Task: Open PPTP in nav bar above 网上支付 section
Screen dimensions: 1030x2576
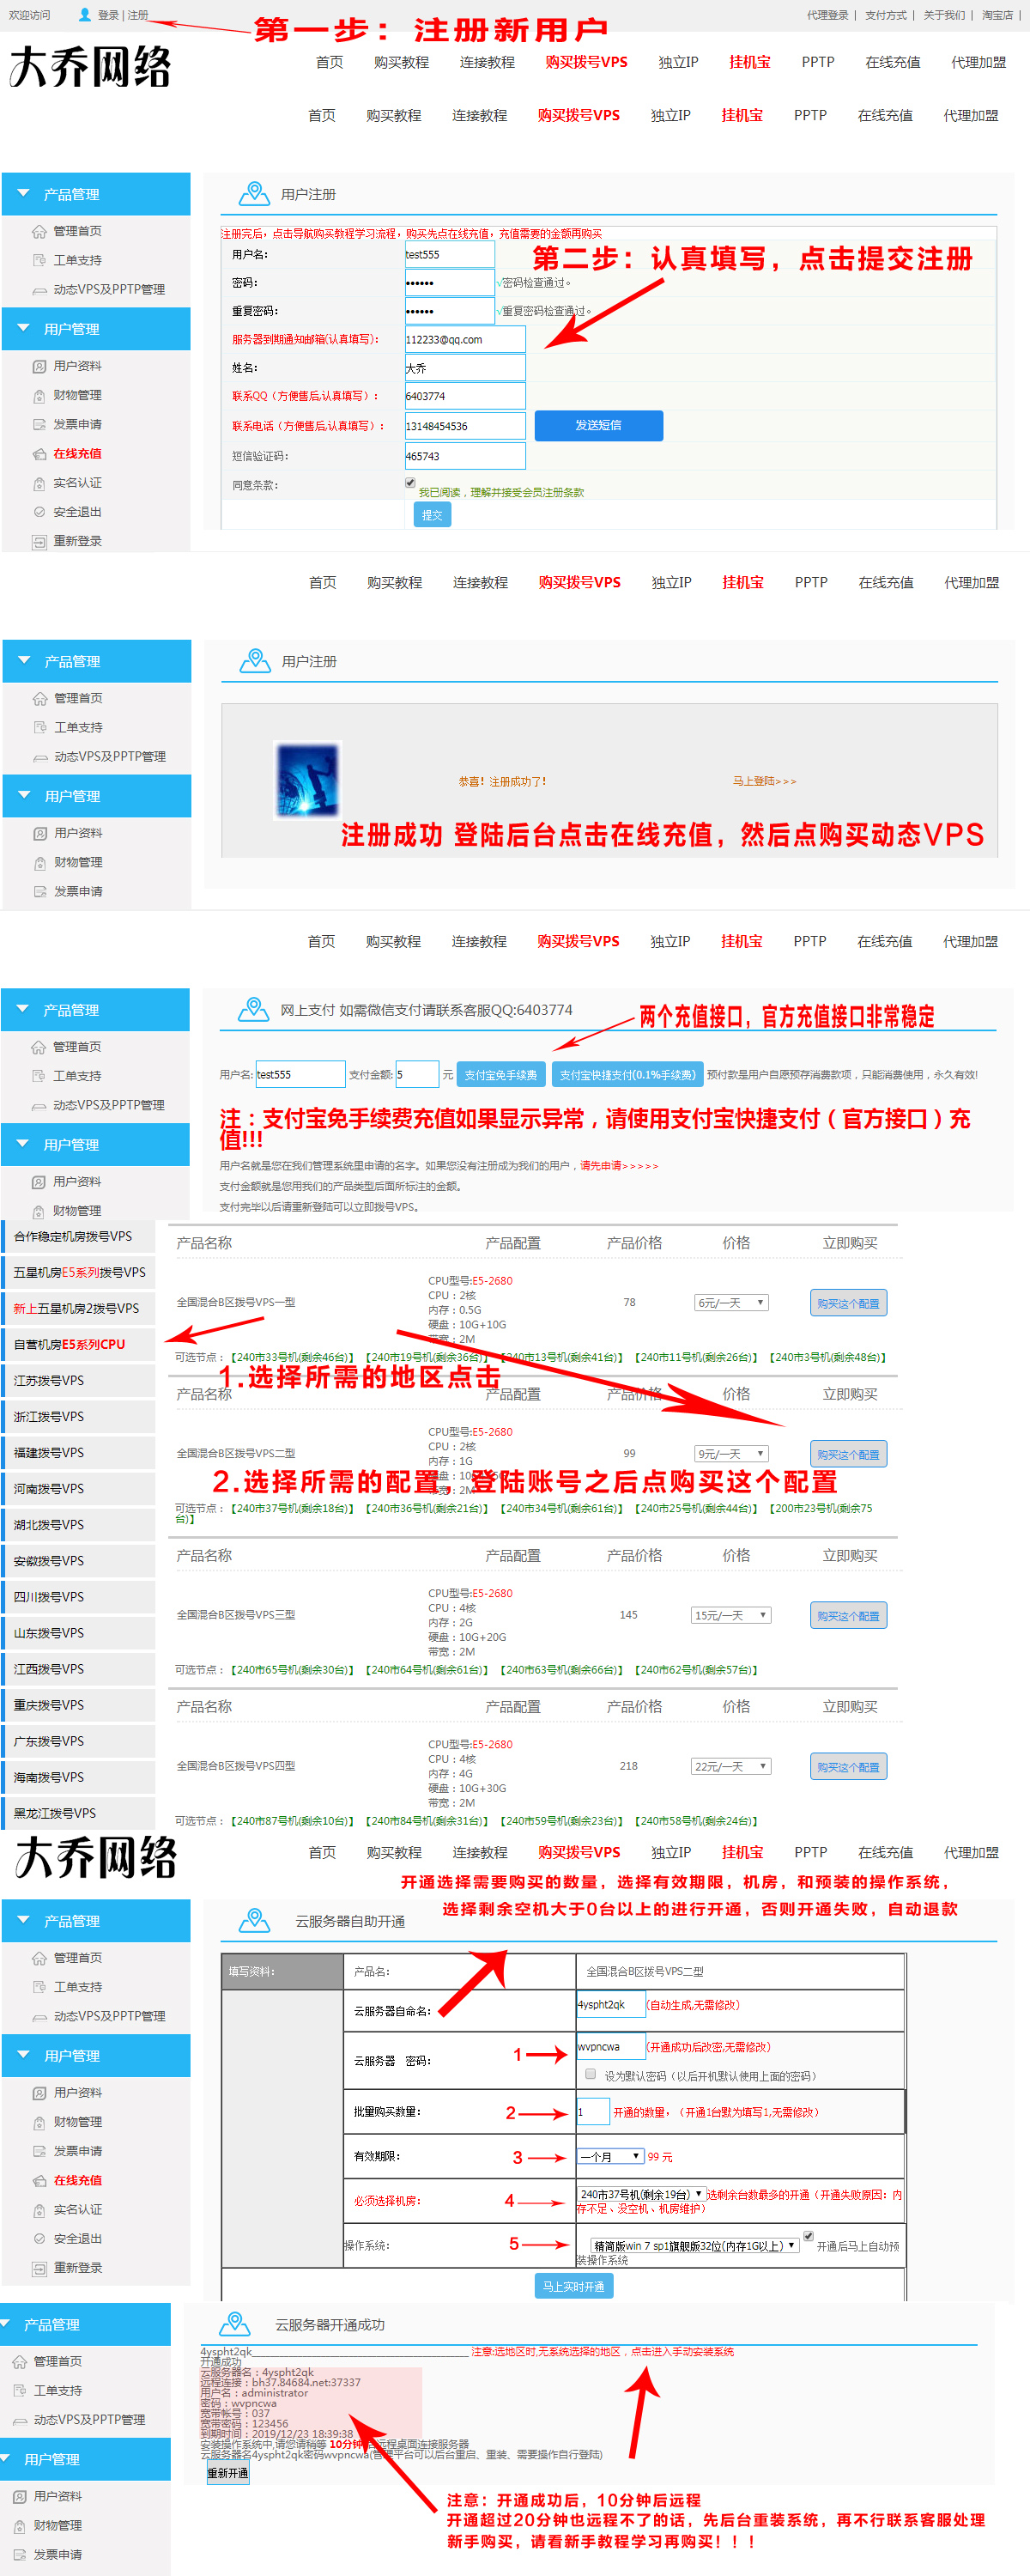Action: [810, 941]
